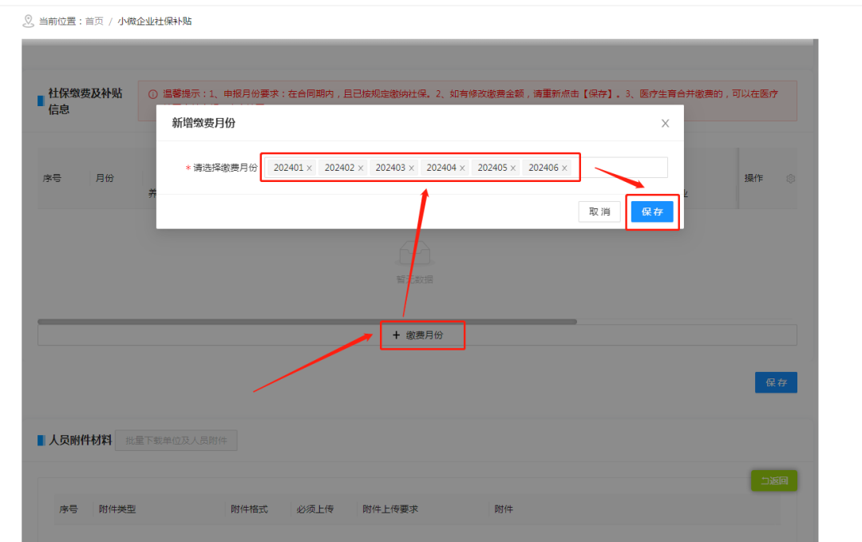Click the page-level blue 保存 button
The width and height of the screenshot is (862, 542).
776,382
